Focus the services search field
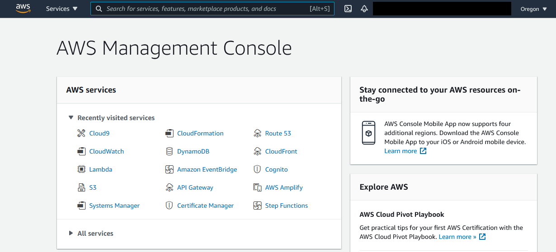The height and width of the screenshot is (252, 556). coord(212,9)
